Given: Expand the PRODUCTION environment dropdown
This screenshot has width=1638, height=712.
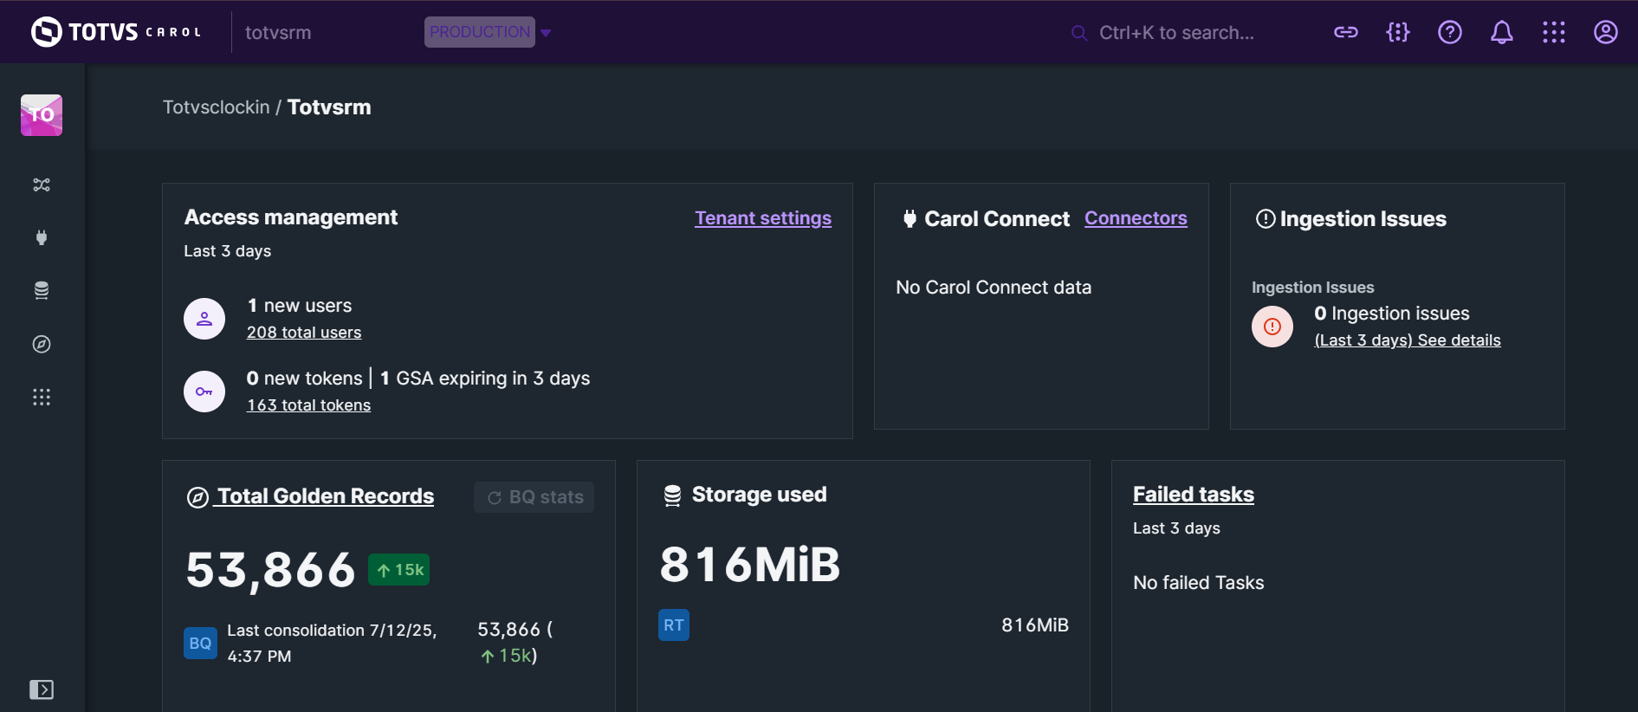Looking at the screenshot, I should click(547, 33).
